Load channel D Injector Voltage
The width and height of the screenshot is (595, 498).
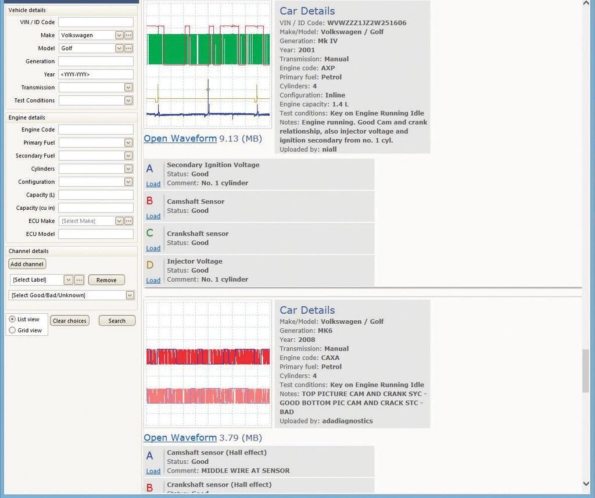click(153, 281)
